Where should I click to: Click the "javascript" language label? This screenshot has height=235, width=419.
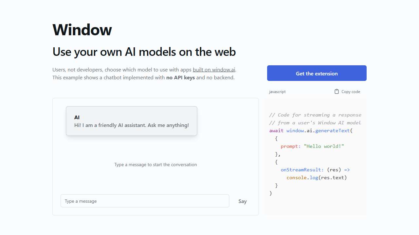[x=277, y=92]
